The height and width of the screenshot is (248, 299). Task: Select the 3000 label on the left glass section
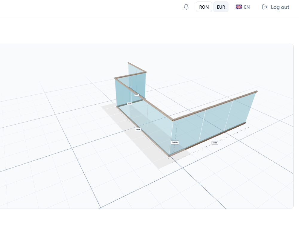138,129
